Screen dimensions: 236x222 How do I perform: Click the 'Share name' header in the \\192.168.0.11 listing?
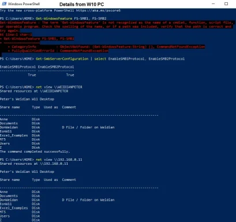[x=10, y=180]
